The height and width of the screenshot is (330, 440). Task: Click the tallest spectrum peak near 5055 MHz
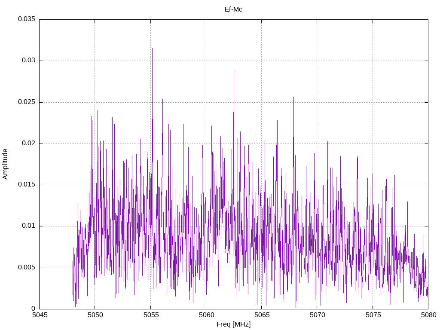(153, 49)
